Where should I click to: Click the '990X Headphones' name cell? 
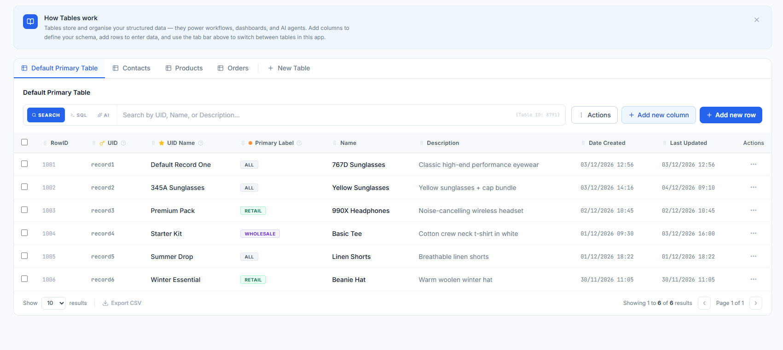[x=361, y=211]
